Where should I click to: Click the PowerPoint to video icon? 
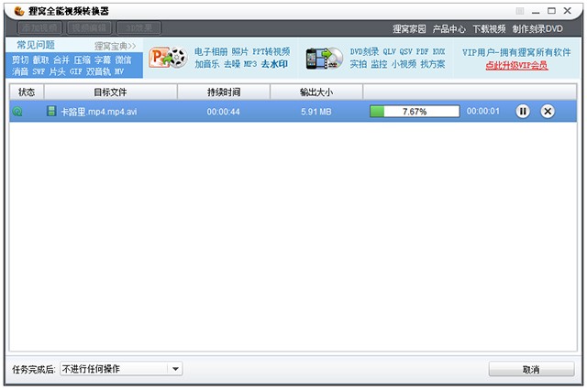click(x=168, y=58)
